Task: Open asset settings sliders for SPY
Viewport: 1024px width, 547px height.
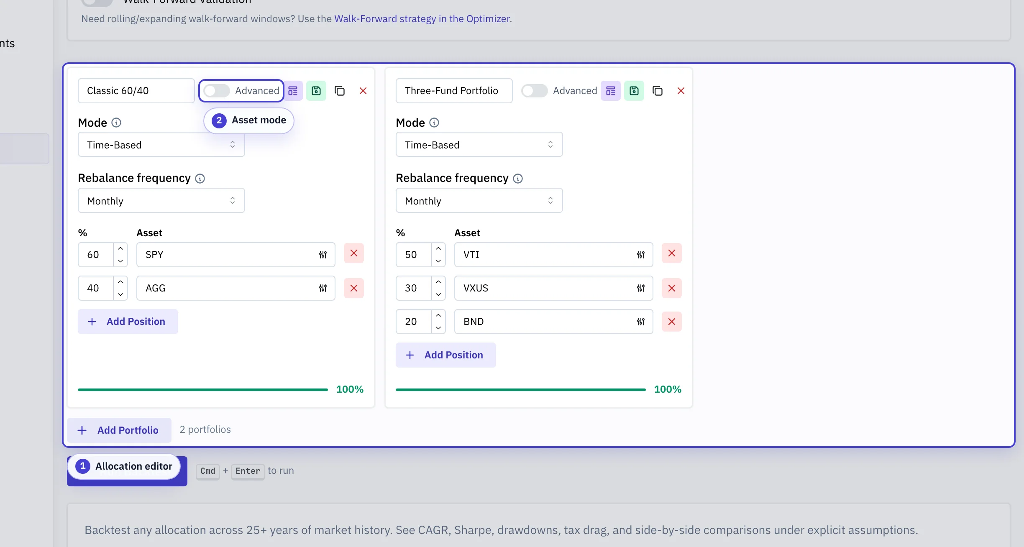Action: (323, 255)
